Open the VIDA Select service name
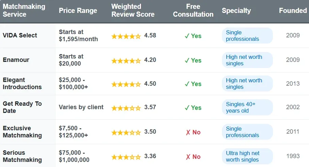This screenshot has height=167, width=309. (x=20, y=35)
